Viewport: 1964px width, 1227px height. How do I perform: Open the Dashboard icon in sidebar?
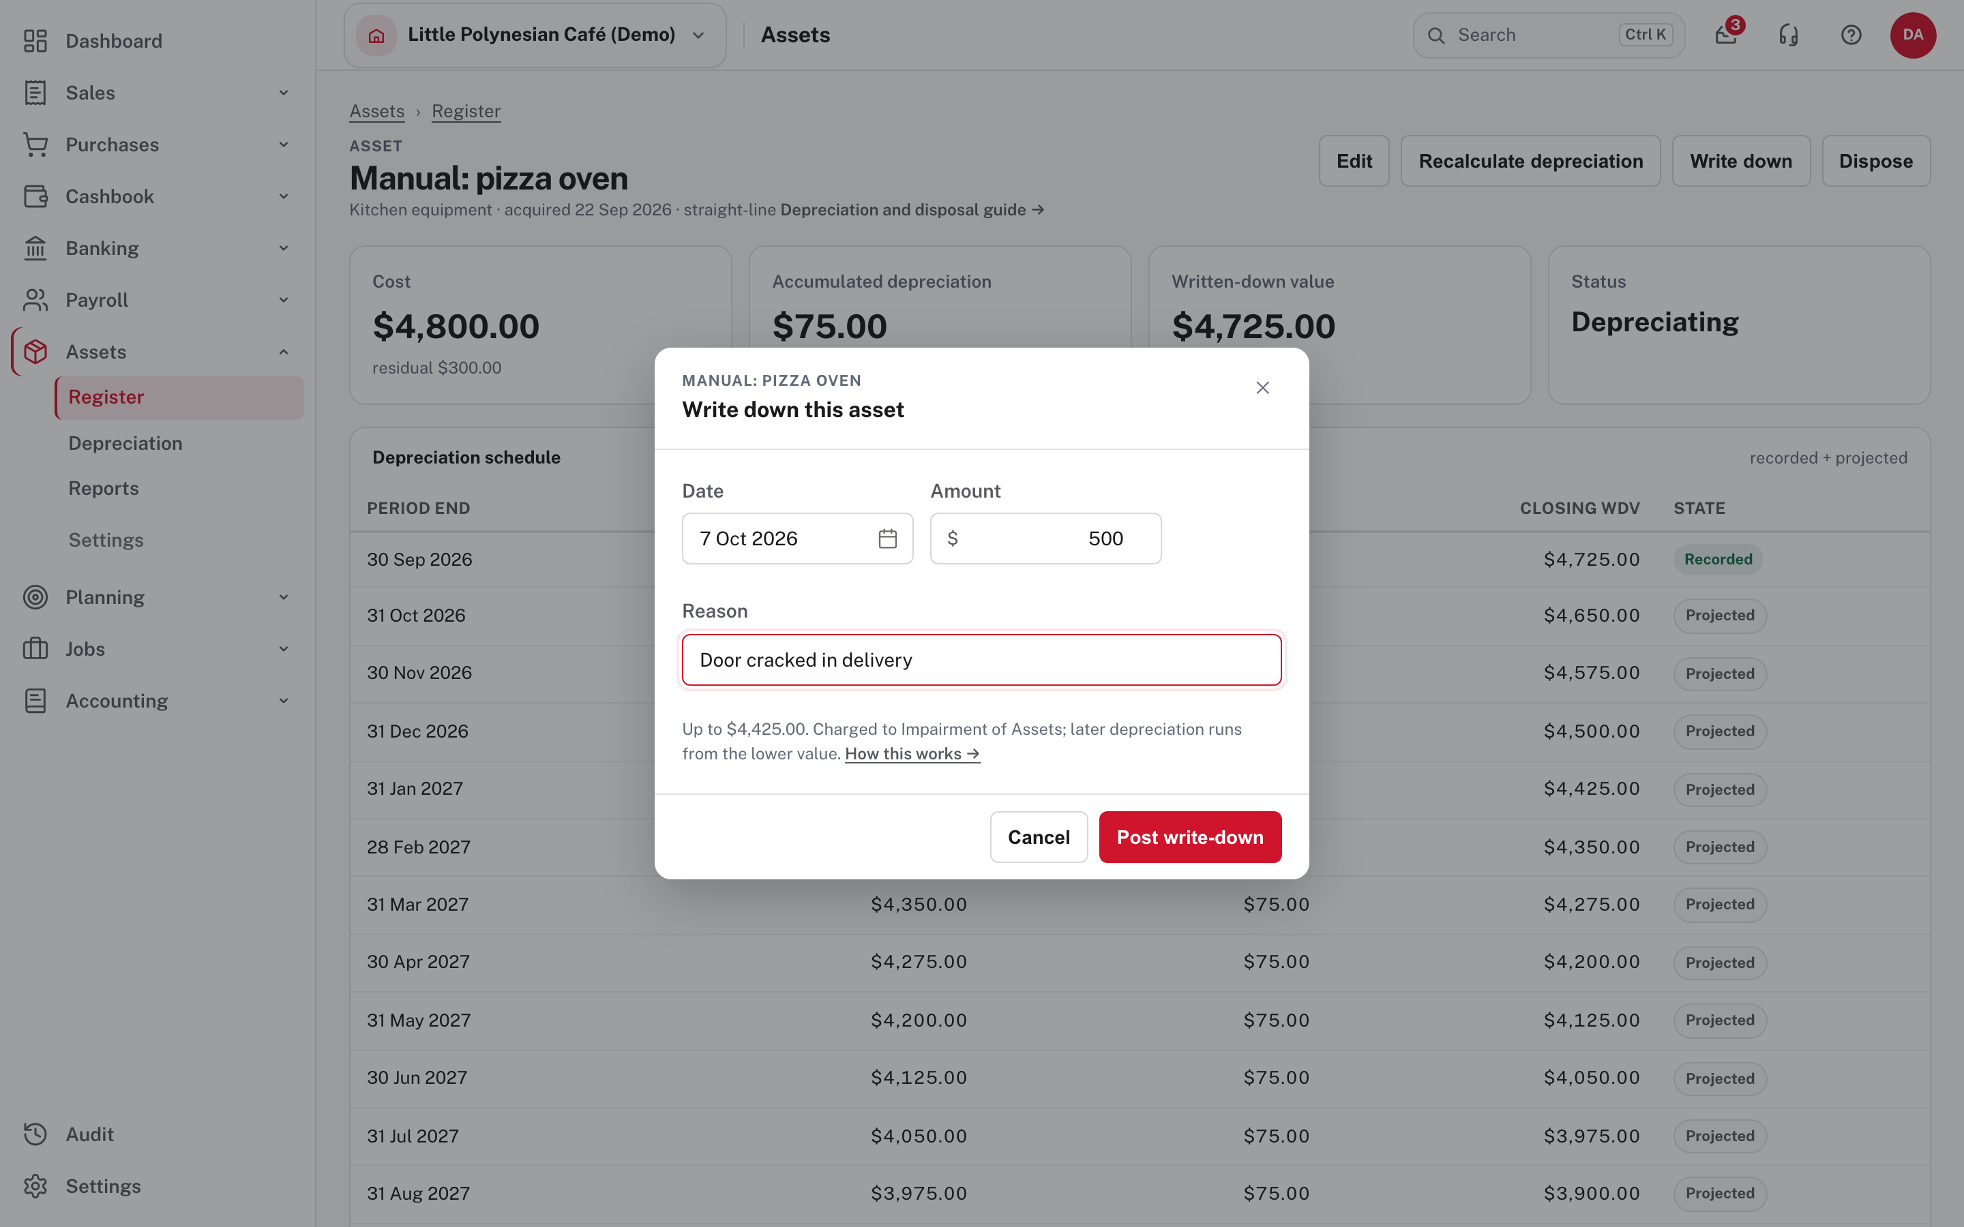[35, 41]
